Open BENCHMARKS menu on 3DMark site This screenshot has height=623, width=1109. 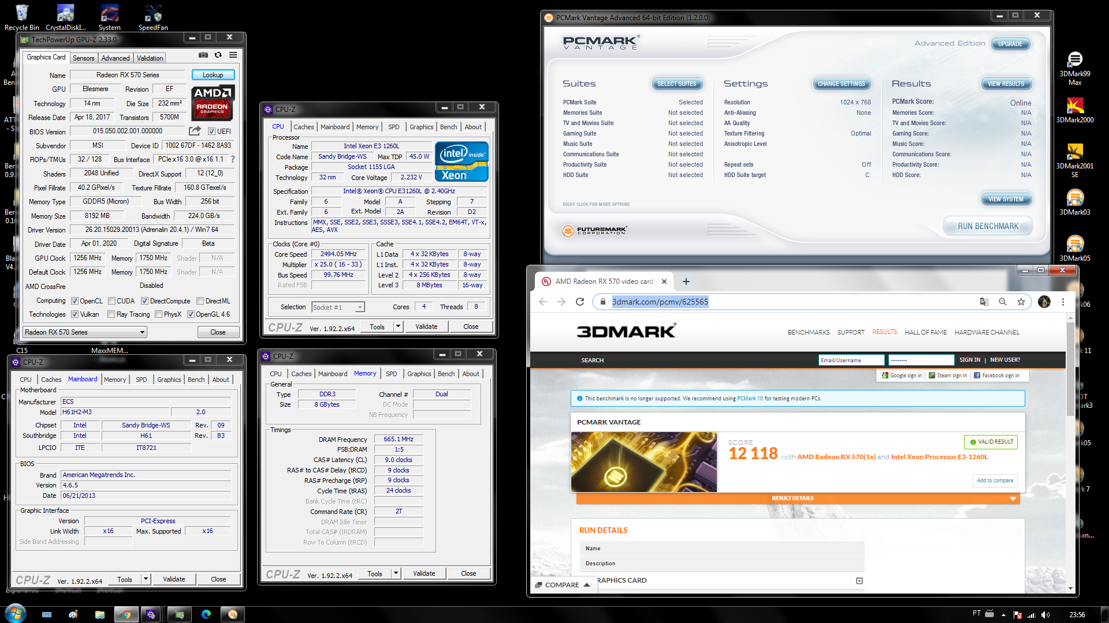pyautogui.click(x=809, y=332)
